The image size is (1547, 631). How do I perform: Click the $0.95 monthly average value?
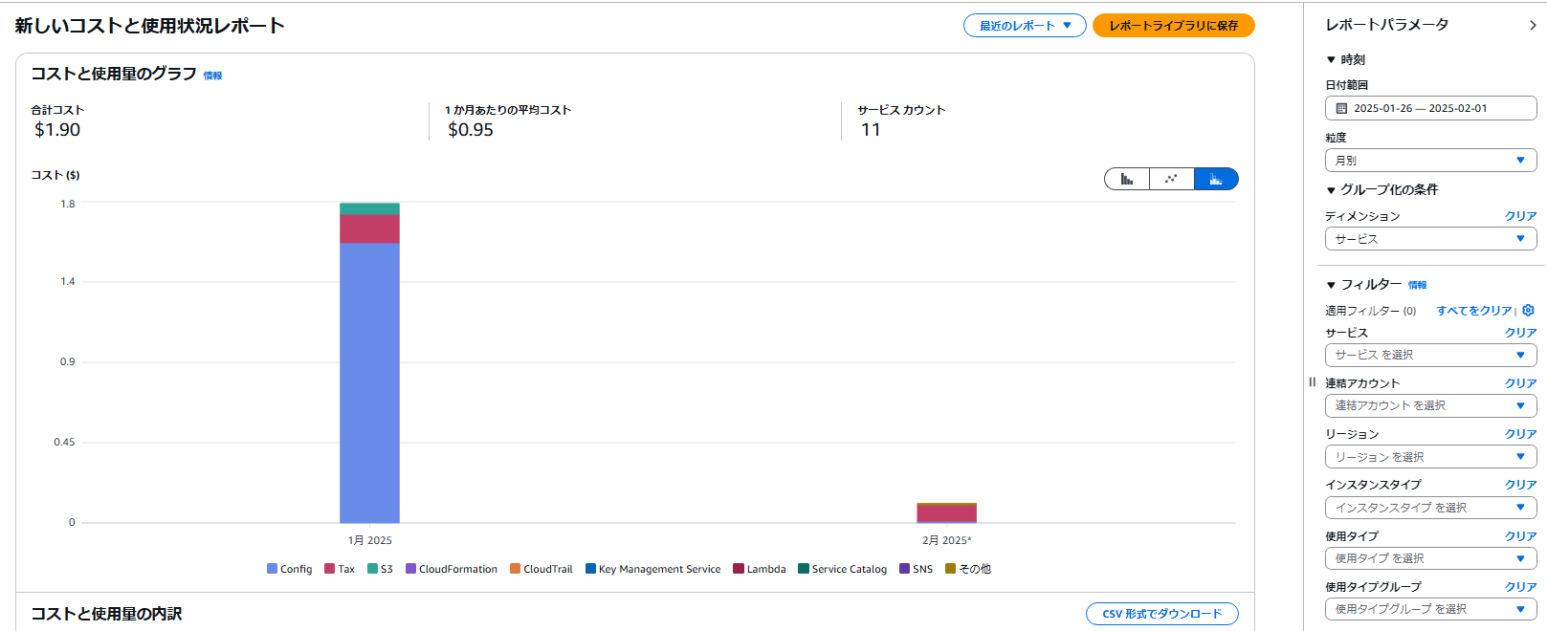[471, 130]
